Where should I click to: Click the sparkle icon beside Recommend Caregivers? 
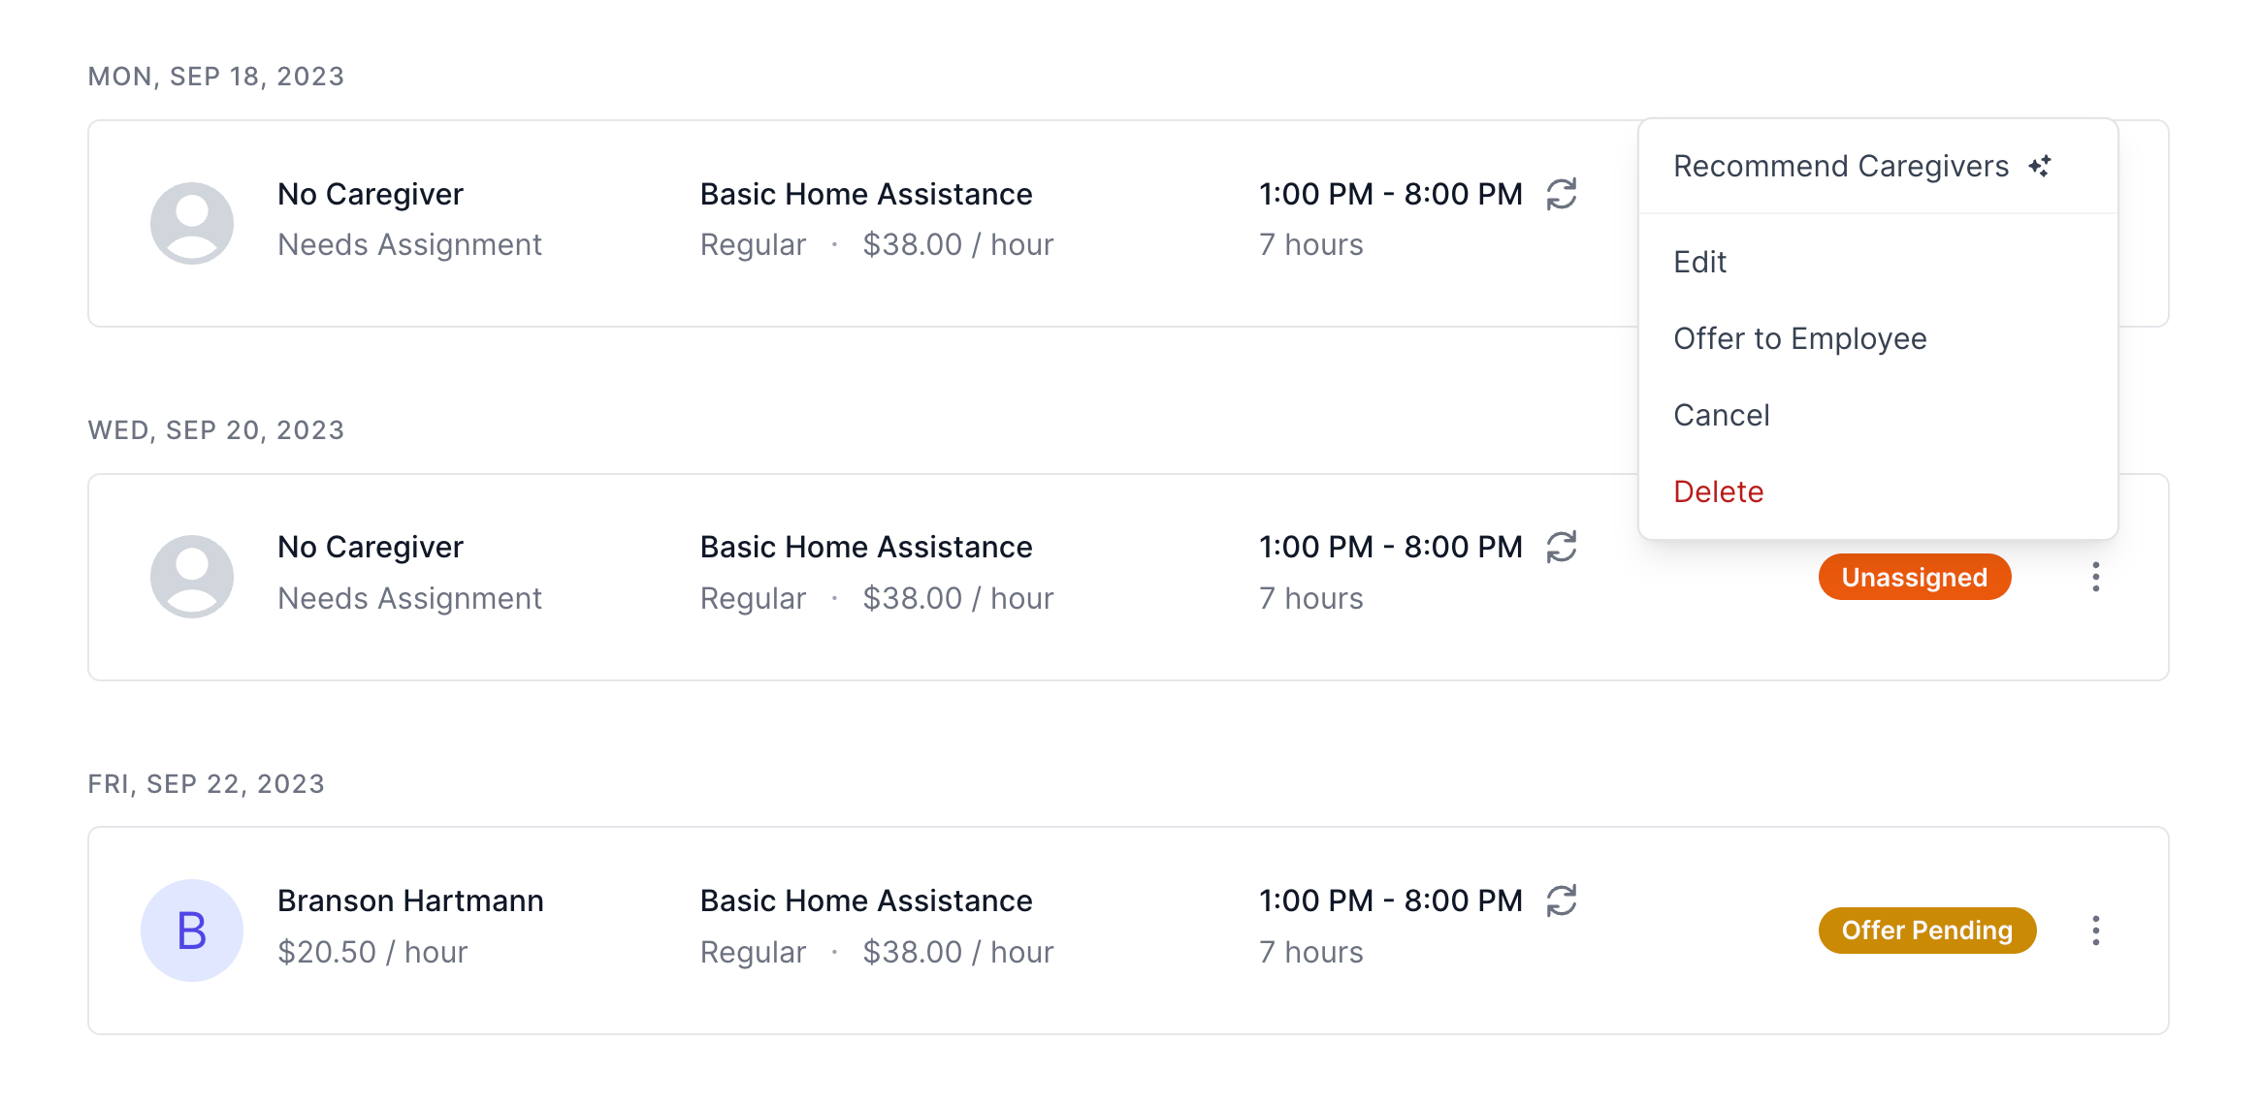(x=2040, y=166)
